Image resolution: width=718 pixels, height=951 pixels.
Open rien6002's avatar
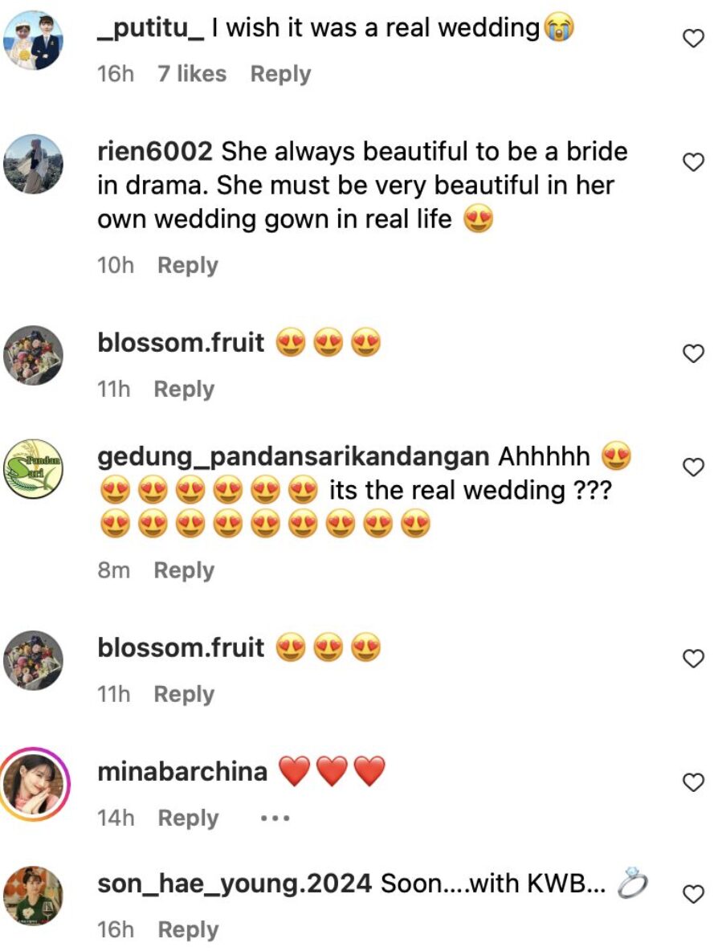tap(34, 164)
